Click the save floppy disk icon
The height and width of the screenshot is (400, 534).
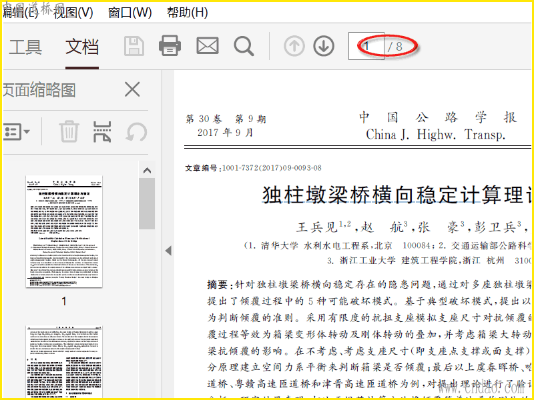(x=134, y=46)
